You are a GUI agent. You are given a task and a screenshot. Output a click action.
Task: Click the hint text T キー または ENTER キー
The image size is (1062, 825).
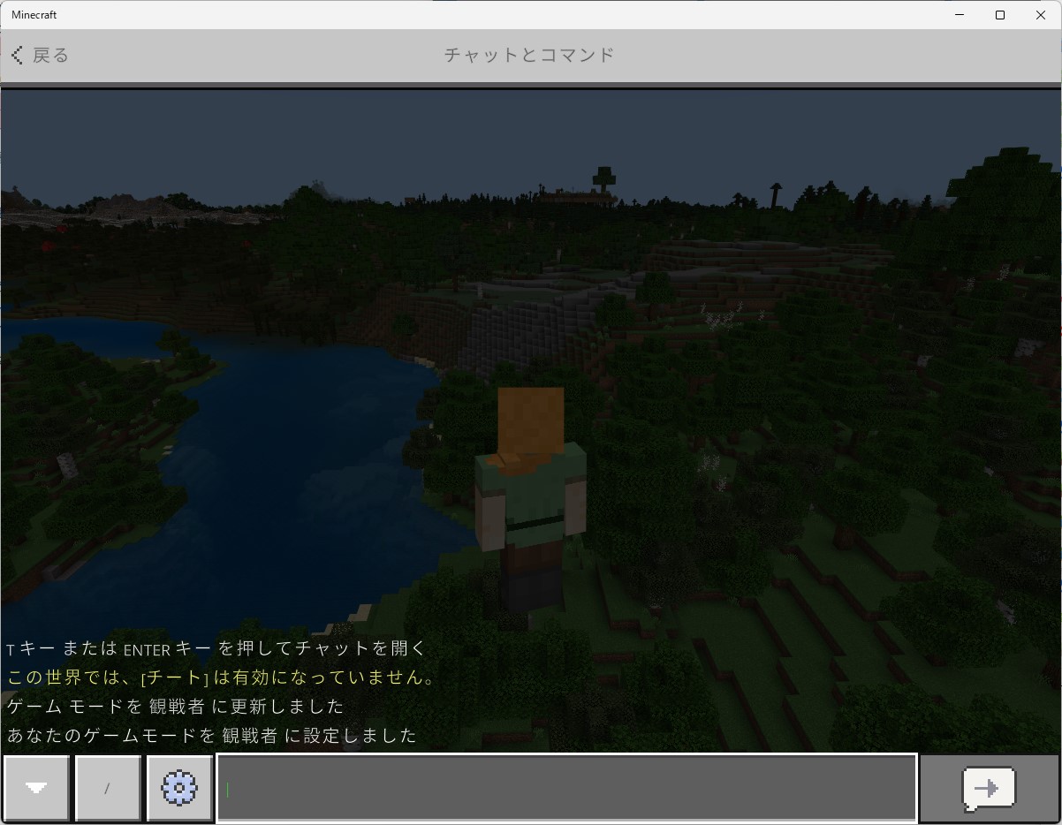[216, 648]
